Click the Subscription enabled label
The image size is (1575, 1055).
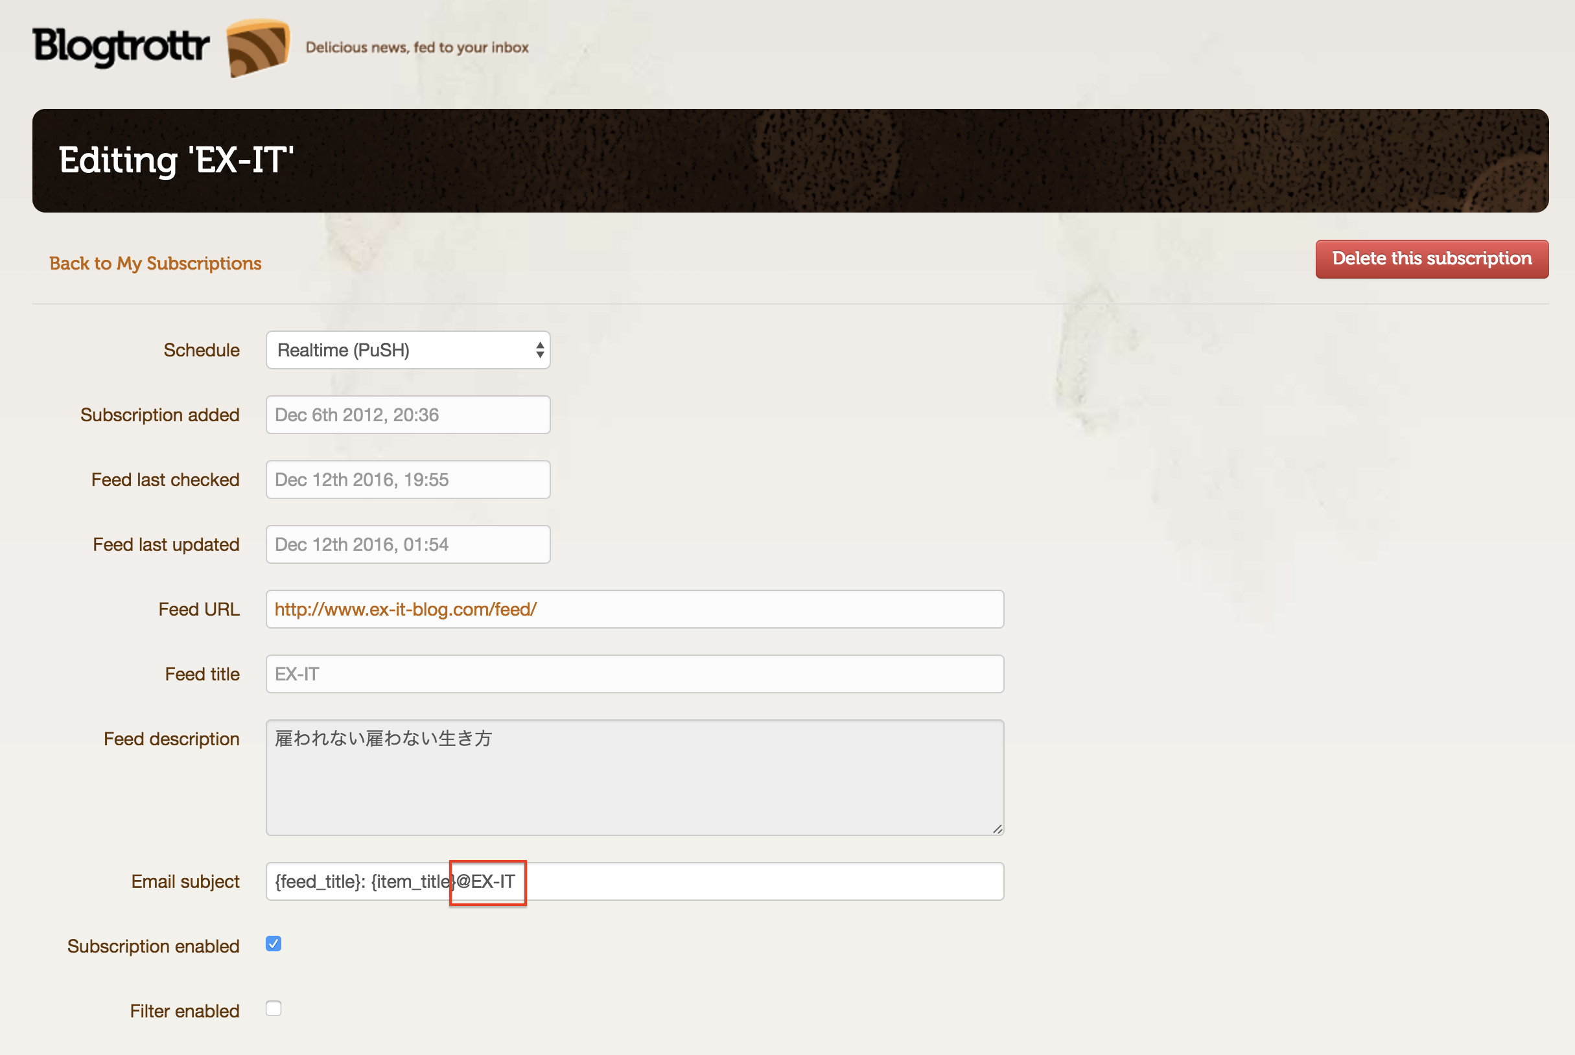point(154,946)
